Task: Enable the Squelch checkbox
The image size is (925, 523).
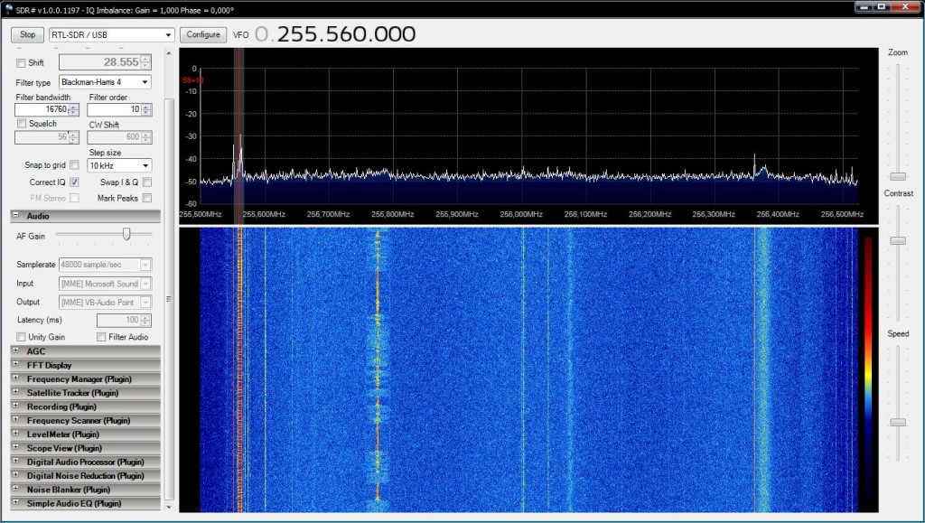Action: [x=20, y=123]
